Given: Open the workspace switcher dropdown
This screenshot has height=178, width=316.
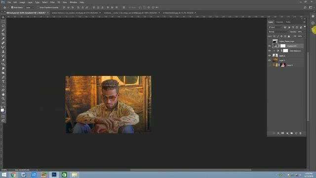Looking at the screenshot, I should click(311, 7).
